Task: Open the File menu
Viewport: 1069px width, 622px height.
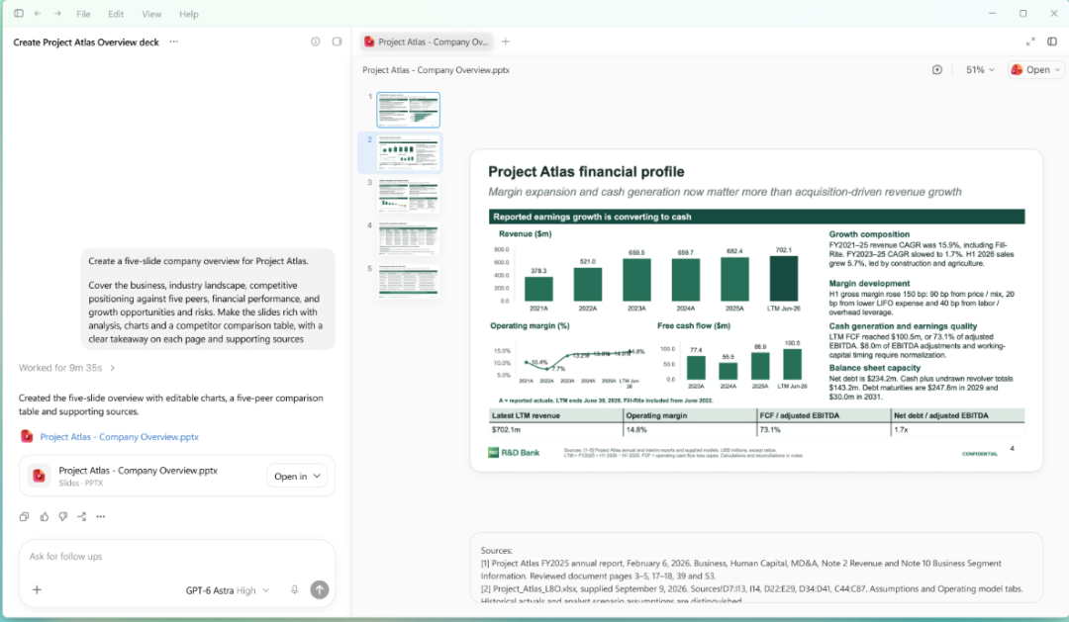Action: tap(83, 14)
